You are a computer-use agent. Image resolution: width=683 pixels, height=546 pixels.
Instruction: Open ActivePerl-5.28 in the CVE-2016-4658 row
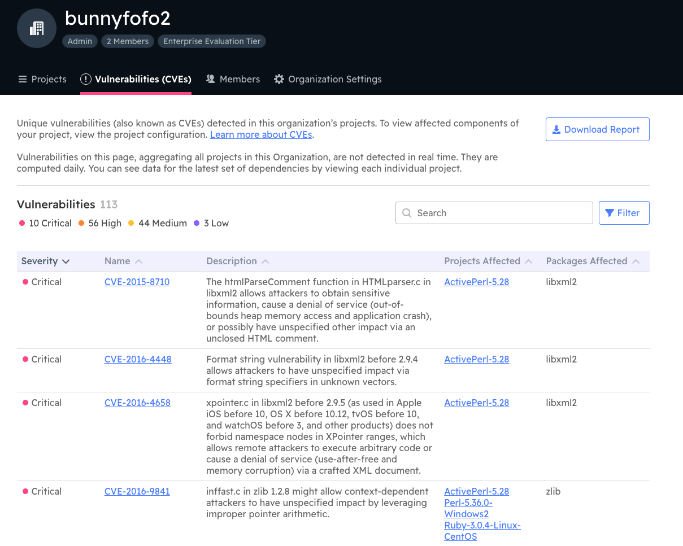477,403
